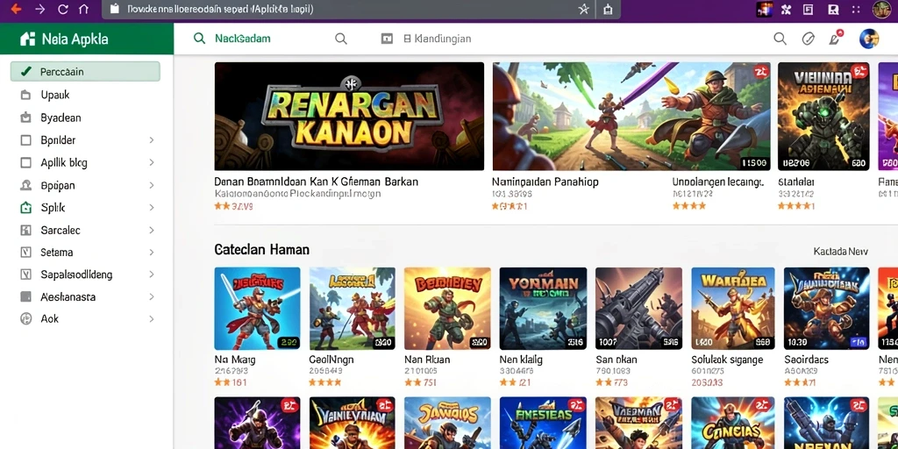This screenshot has height=449, width=898.
Task: Open the Solulaok sigange game icon
Action: pyautogui.click(x=733, y=308)
